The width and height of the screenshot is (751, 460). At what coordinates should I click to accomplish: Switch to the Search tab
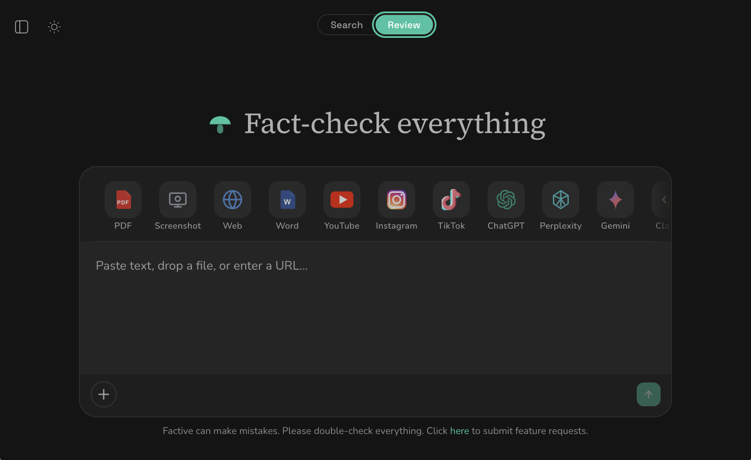[346, 25]
